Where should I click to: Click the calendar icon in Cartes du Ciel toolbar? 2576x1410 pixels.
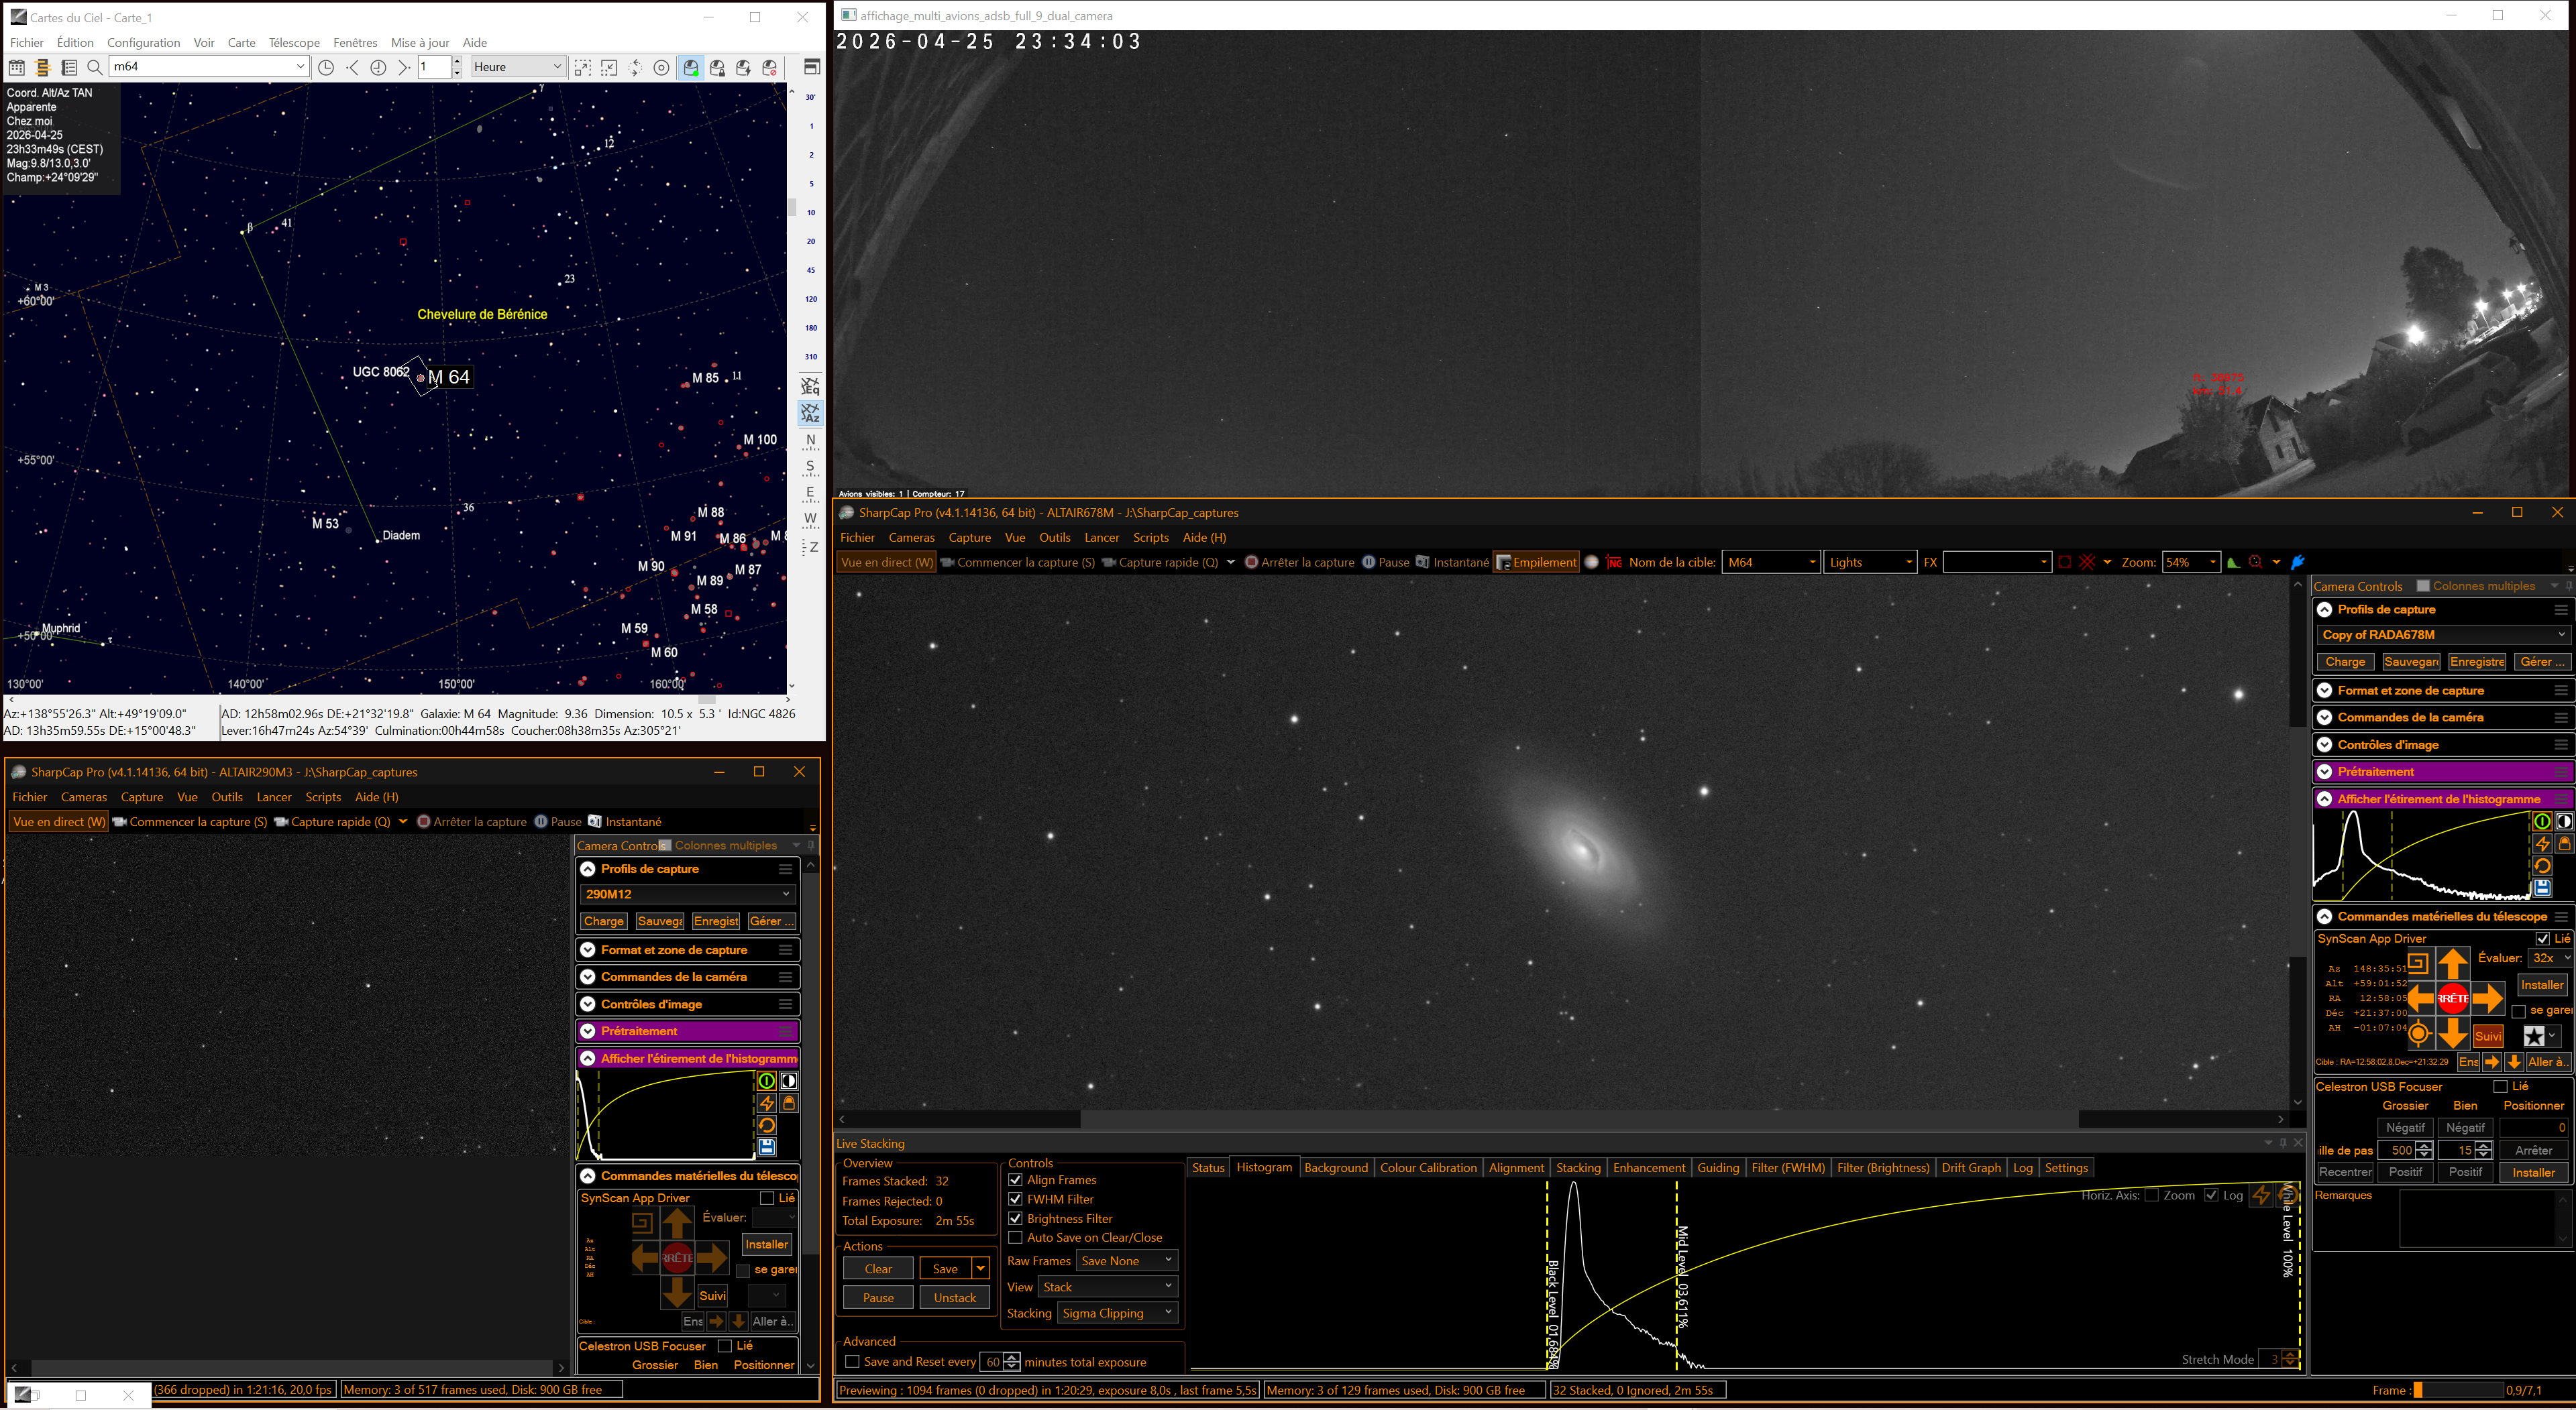17,67
